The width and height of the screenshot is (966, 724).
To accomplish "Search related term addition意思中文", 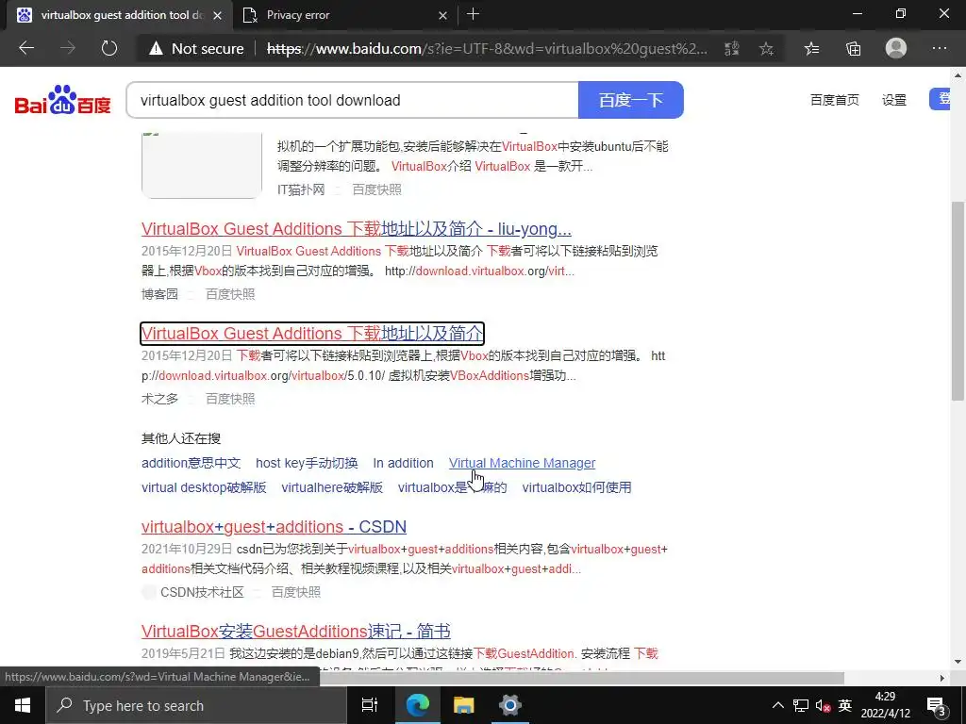I will 191,463.
